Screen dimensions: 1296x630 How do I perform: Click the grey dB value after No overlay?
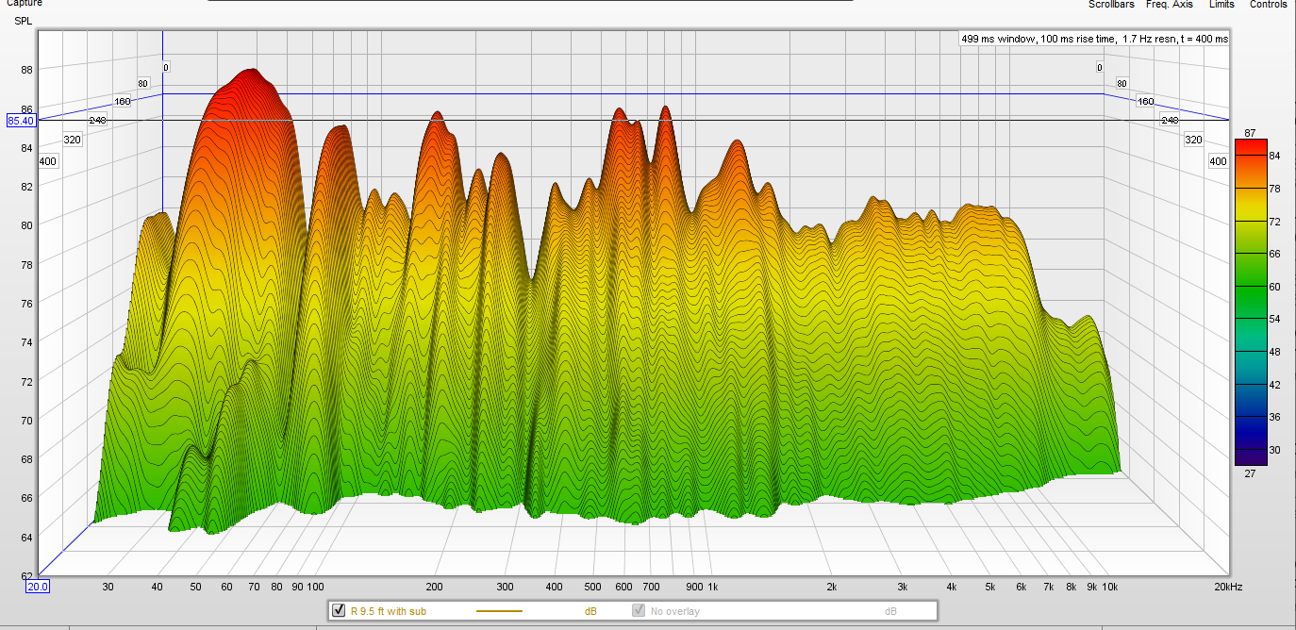coord(890,611)
